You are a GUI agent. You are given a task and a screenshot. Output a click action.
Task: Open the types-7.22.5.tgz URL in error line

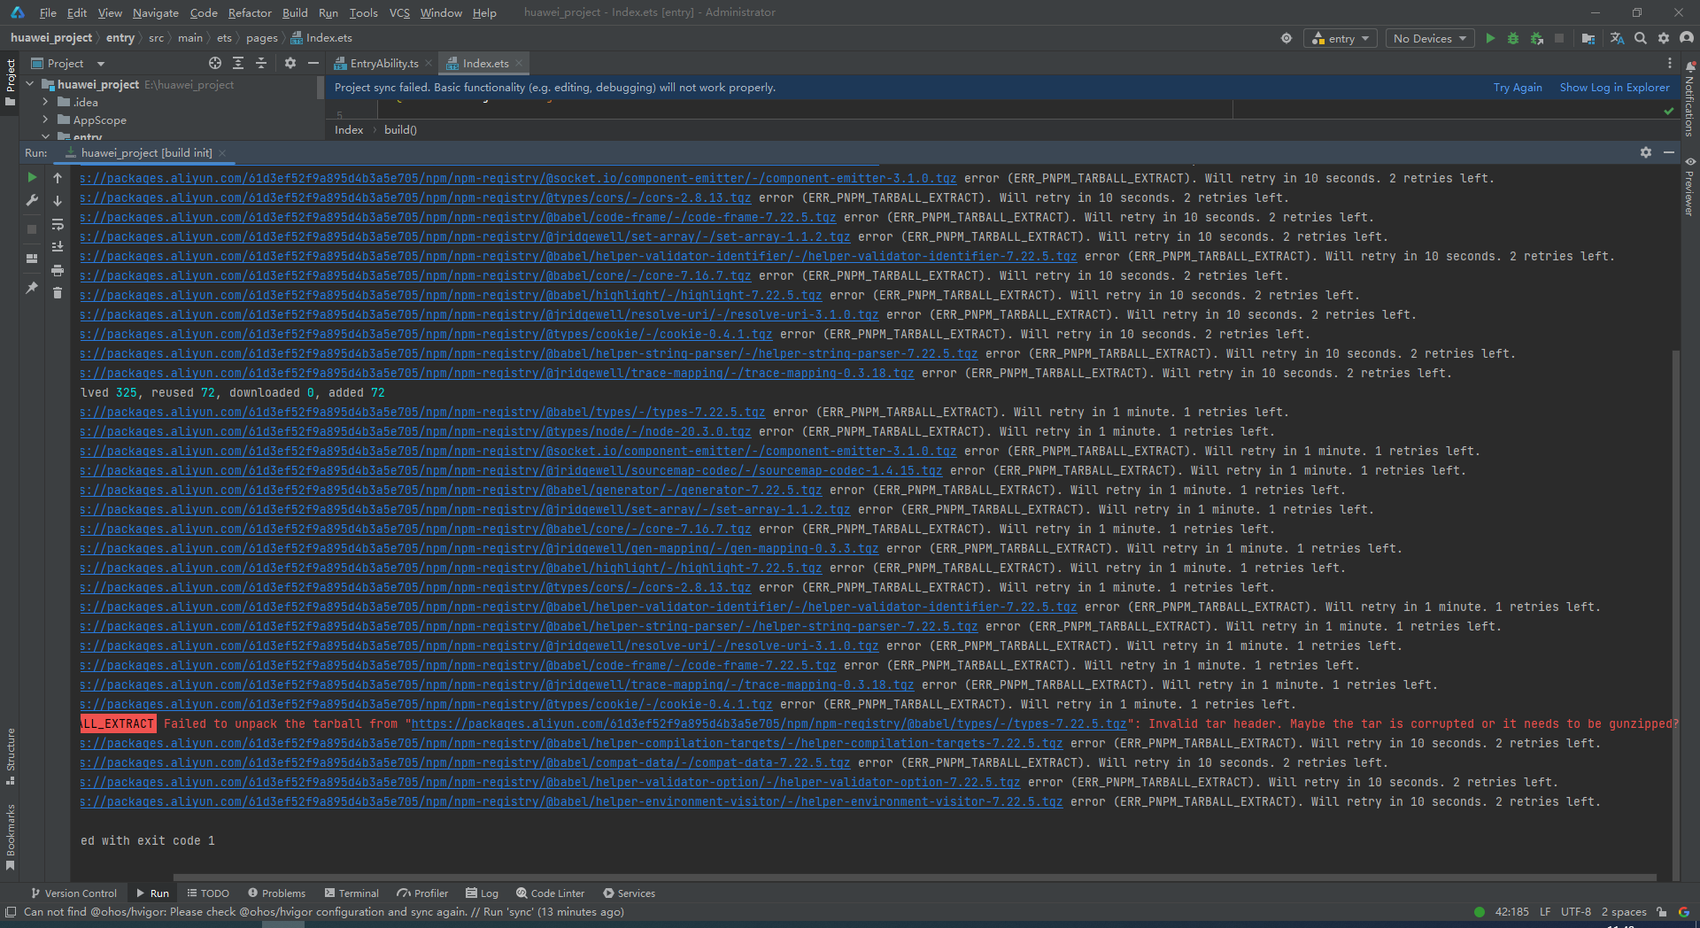pos(769,723)
